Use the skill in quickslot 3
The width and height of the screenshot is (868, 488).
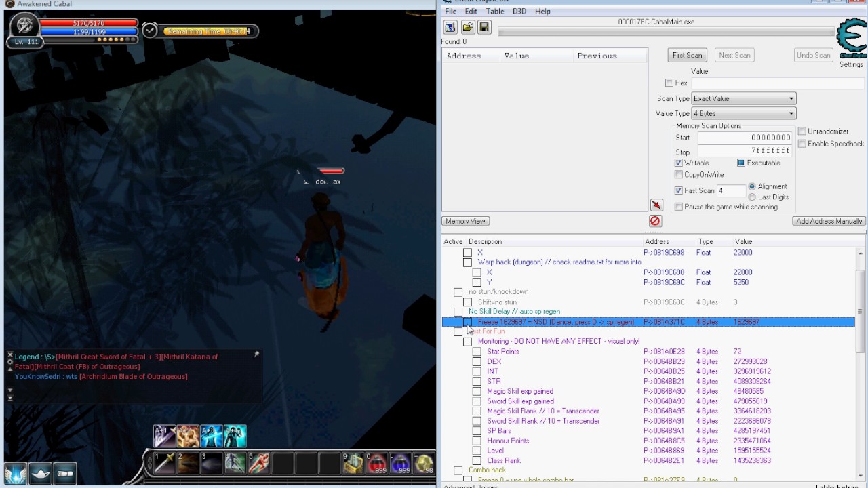pyautogui.click(x=212, y=463)
